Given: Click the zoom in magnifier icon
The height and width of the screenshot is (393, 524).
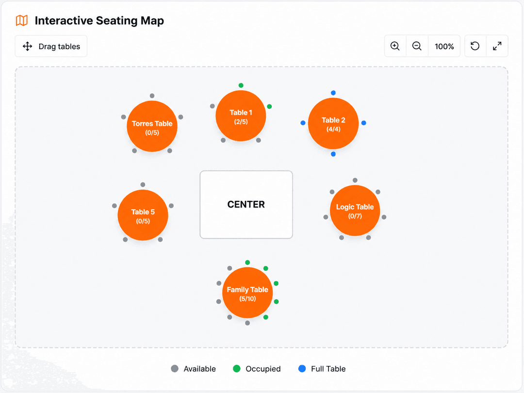Looking at the screenshot, I should coord(395,46).
